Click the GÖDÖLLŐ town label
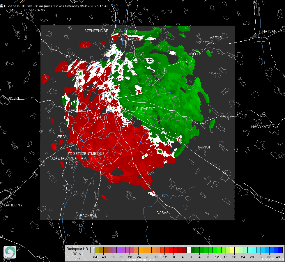The width and height of the screenshot is (285, 262). pyautogui.click(x=191, y=54)
